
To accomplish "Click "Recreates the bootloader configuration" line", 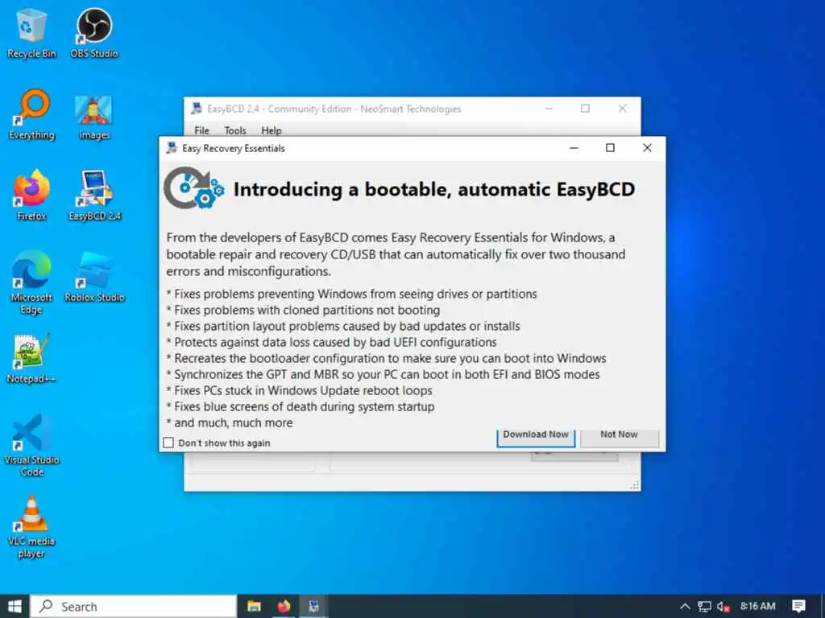I will click(386, 358).
